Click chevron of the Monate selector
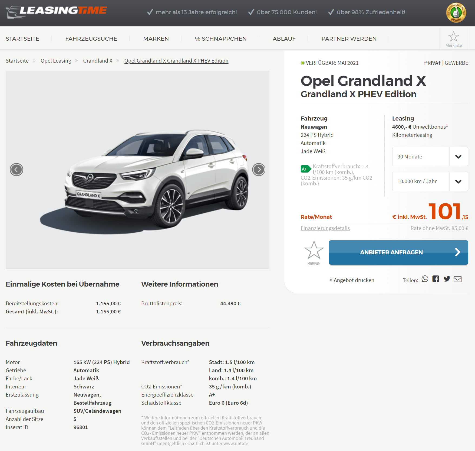The width and height of the screenshot is (475, 451). pos(458,157)
